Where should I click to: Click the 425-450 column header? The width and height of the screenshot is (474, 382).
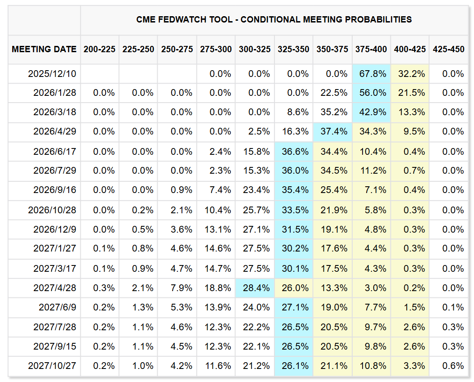[448, 49]
